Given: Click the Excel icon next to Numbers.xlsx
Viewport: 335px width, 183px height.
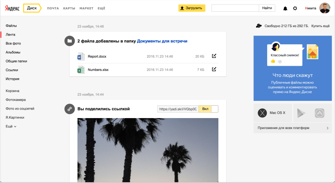Looking at the screenshot, I should click(x=81, y=70).
